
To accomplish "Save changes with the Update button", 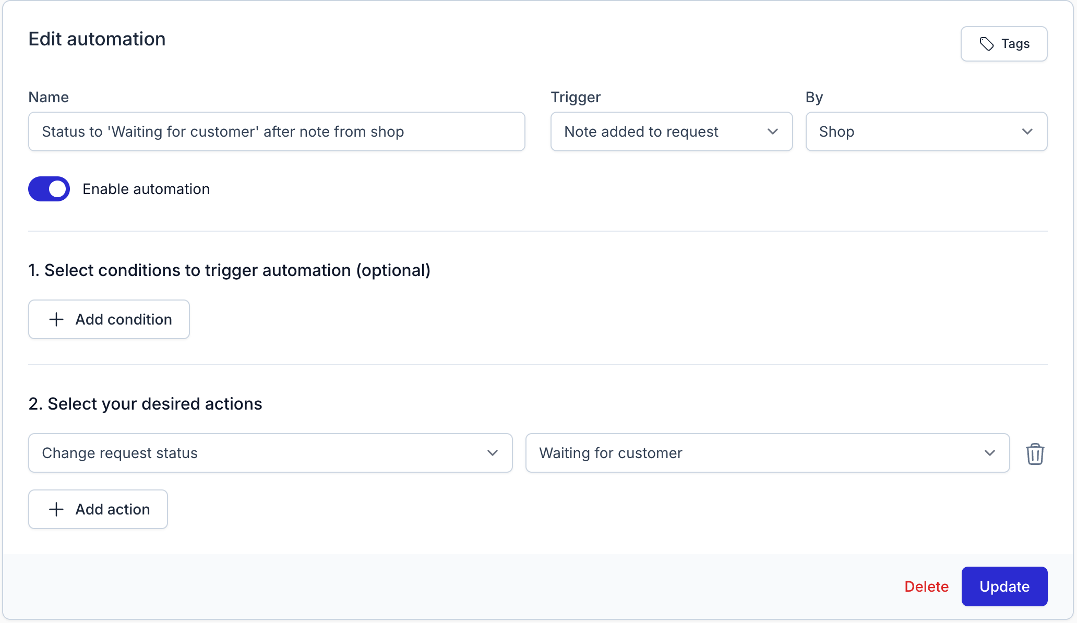I will (1004, 586).
